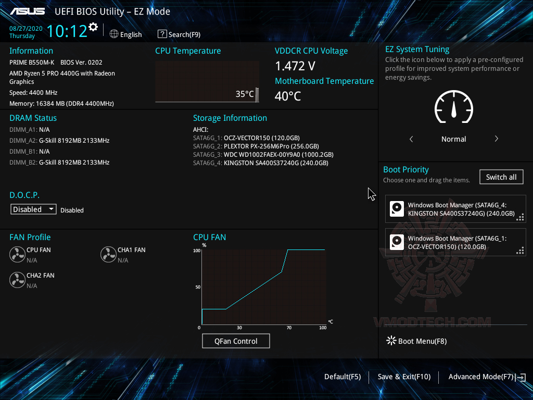Select Windows Boot Manager KINGSTON boot item
Viewport: 533px width, 400px height.
[455, 209]
